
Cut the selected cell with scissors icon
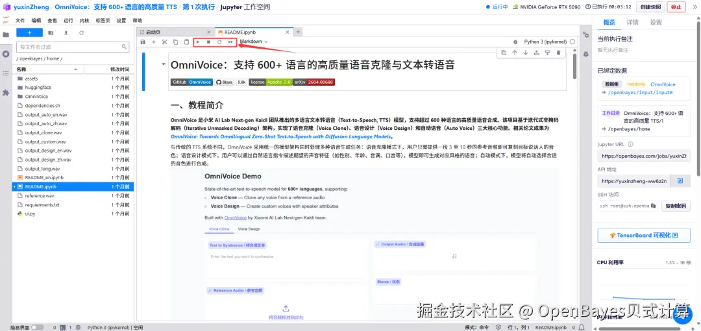tap(164, 42)
